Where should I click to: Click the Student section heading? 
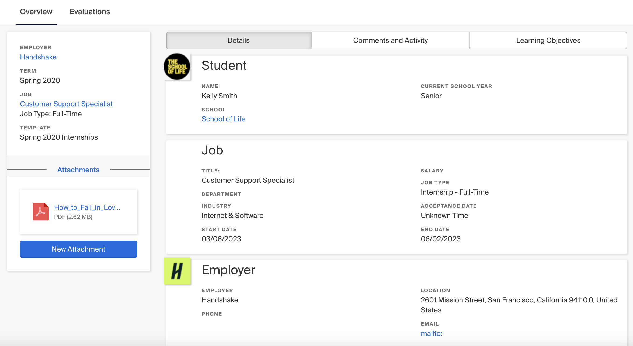click(224, 65)
